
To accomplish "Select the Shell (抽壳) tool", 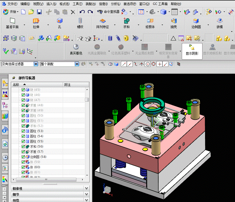I will pos(174,23).
